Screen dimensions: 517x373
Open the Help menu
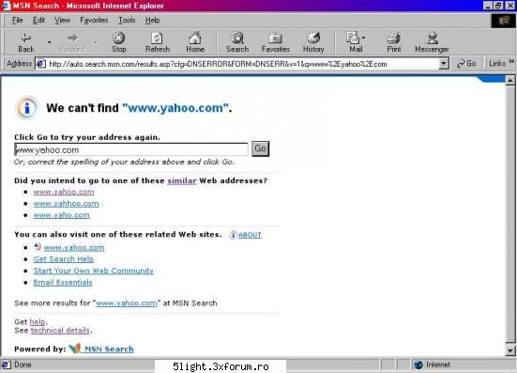[x=152, y=20]
